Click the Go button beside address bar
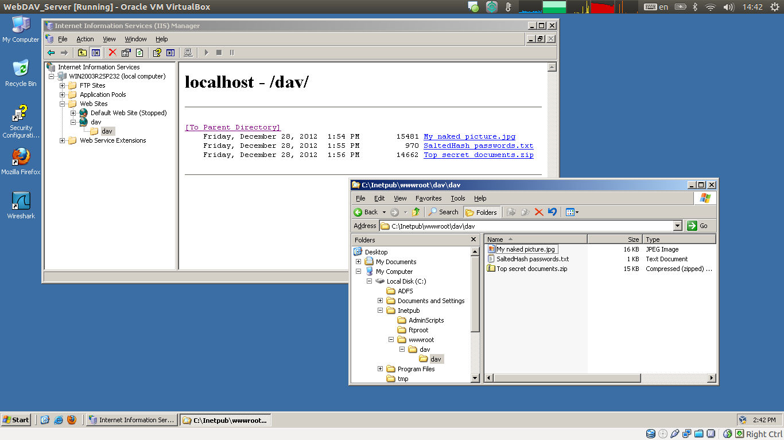Image resolution: width=784 pixels, height=440 pixels. point(698,226)
